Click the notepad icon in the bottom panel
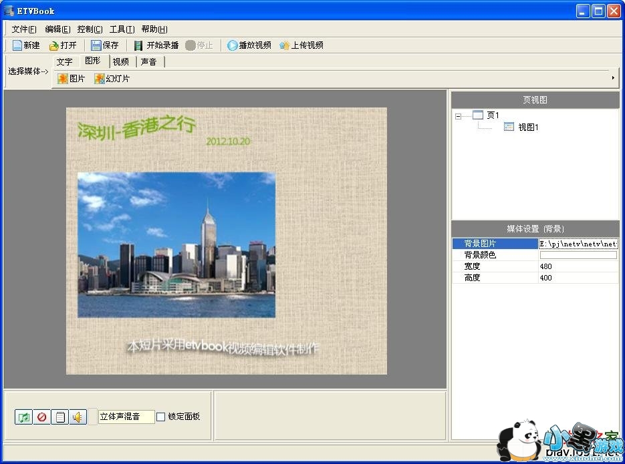The height and width of the screenshot is (464, 625). point(59,417)
